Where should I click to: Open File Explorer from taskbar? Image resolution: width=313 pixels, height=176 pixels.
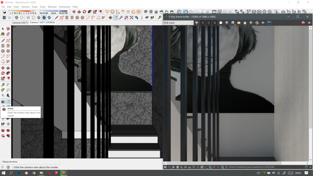click(x=41, y=173)
